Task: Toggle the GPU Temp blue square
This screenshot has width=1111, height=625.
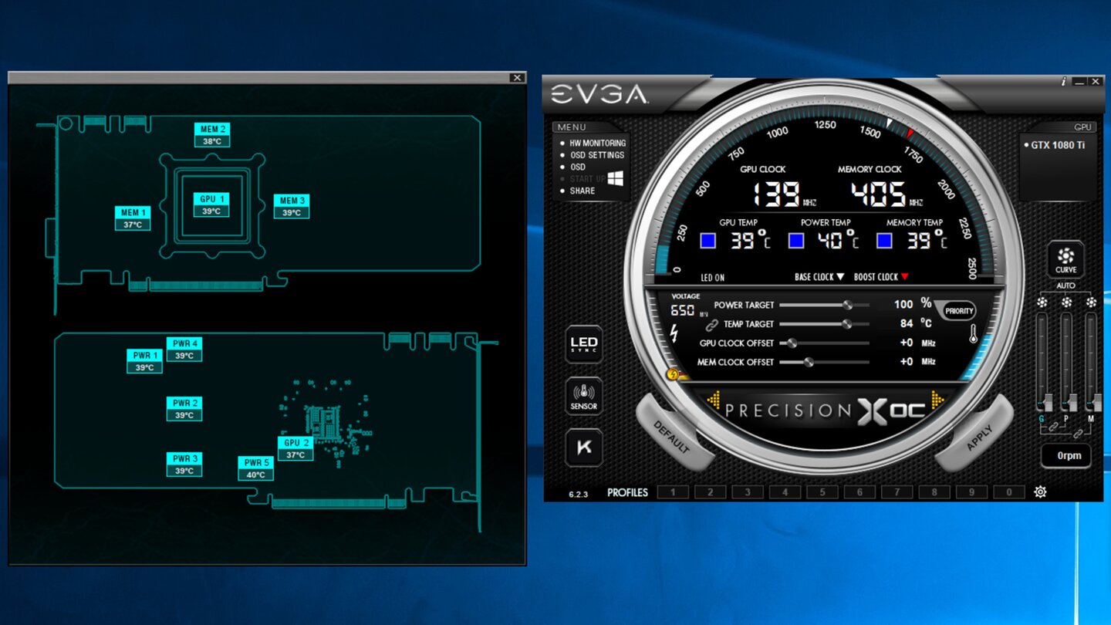Action: pos(707,241)
